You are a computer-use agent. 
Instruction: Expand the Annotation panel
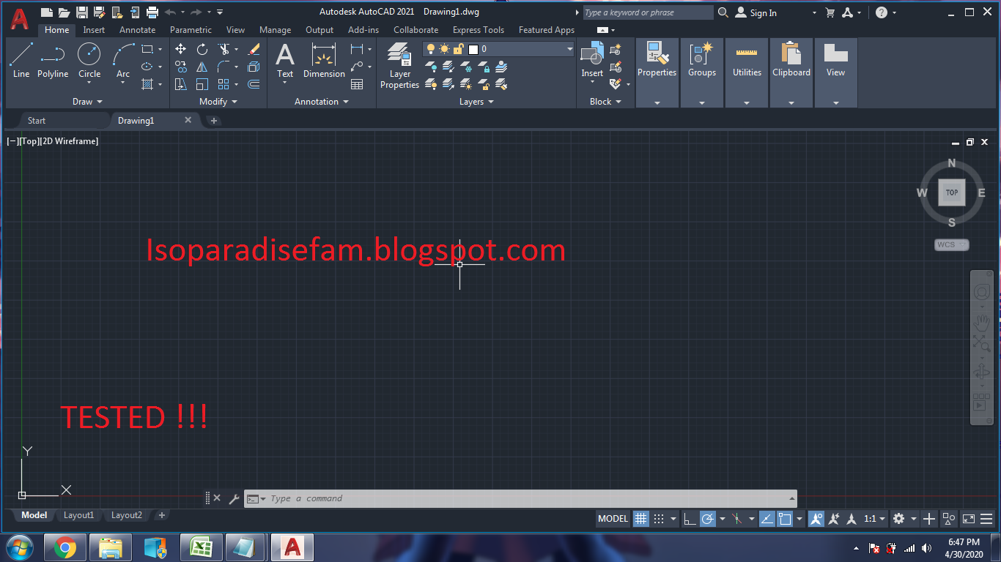pyautogui.click(x=322, y=102)
